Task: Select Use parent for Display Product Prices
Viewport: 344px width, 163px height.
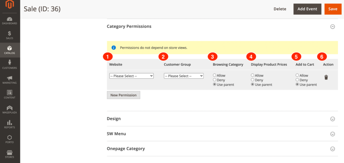Action: (253, 84)
